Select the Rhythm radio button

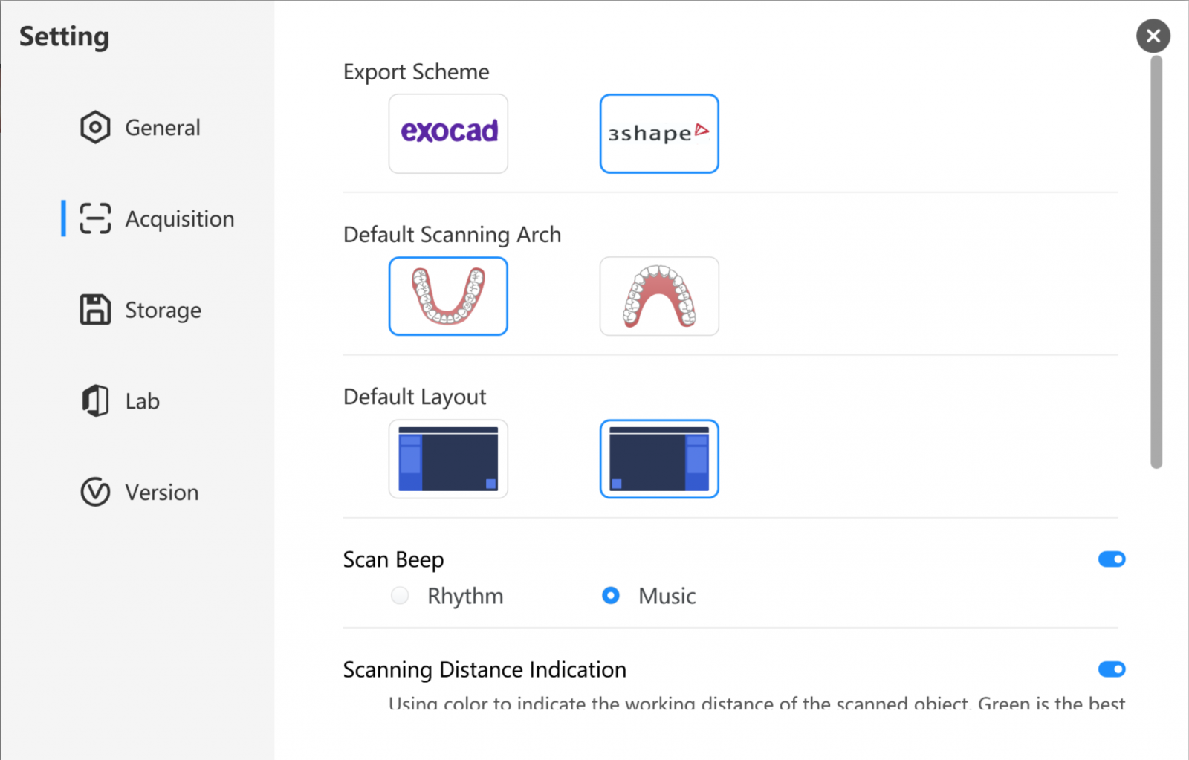(x=400, y=596)
